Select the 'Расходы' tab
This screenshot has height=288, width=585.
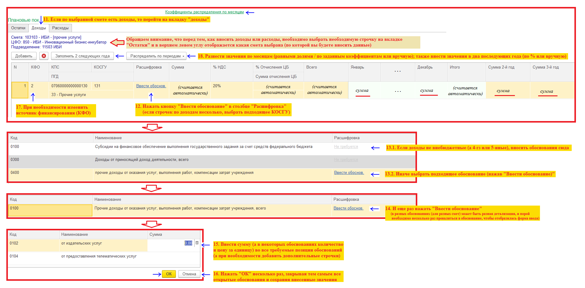pos(60,28)
